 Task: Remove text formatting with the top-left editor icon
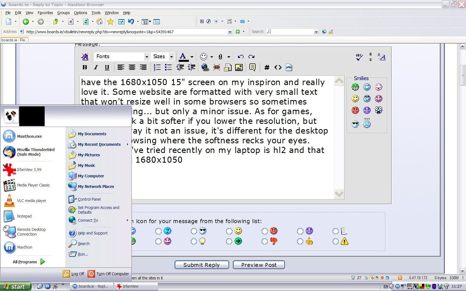pos(85,57)
